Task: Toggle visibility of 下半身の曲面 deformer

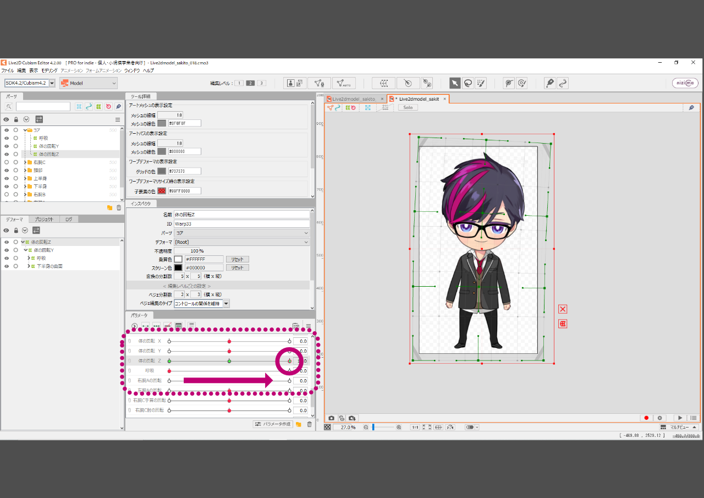Action: [7, 266]
